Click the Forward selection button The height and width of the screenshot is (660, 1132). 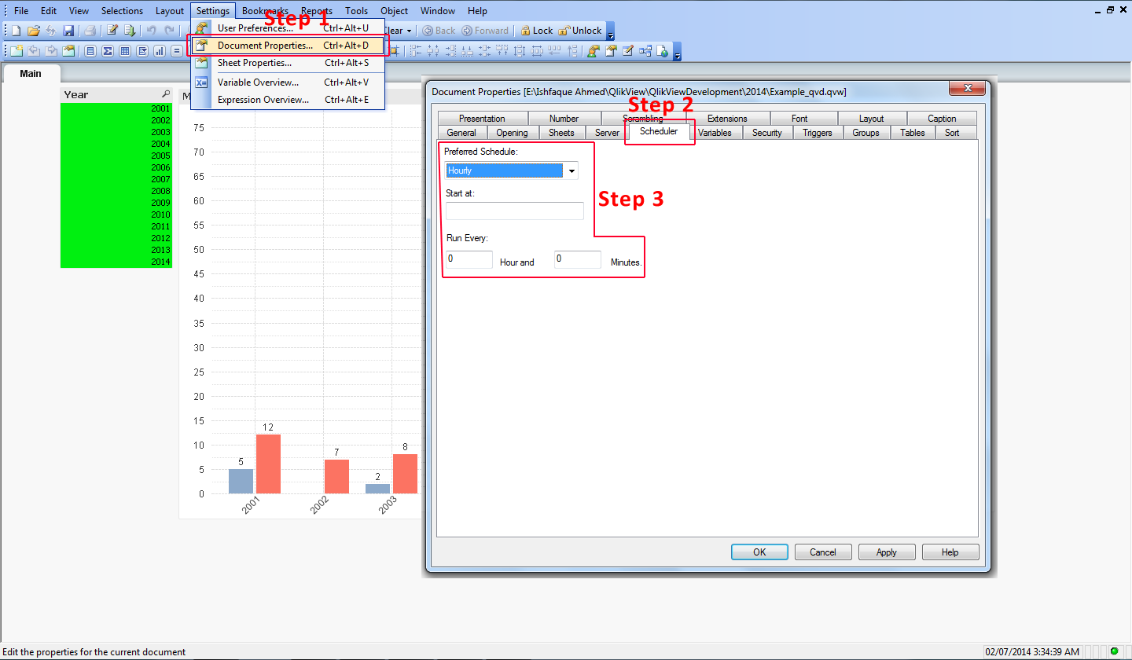point(485,31)
